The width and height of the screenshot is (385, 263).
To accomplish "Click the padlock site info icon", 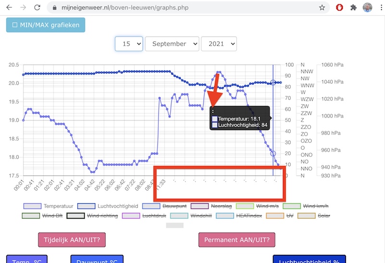I will click(53, 8).
